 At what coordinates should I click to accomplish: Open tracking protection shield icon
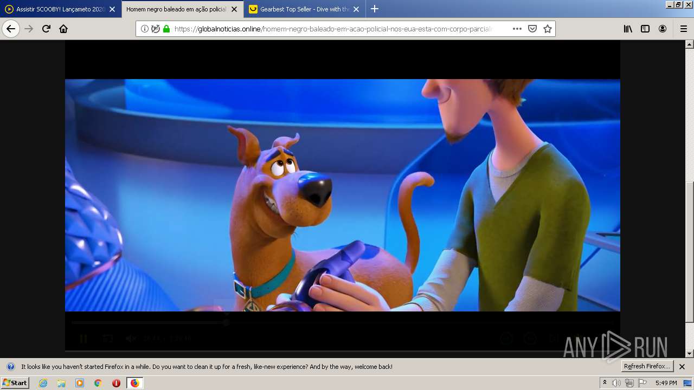(x=156, y=29)
